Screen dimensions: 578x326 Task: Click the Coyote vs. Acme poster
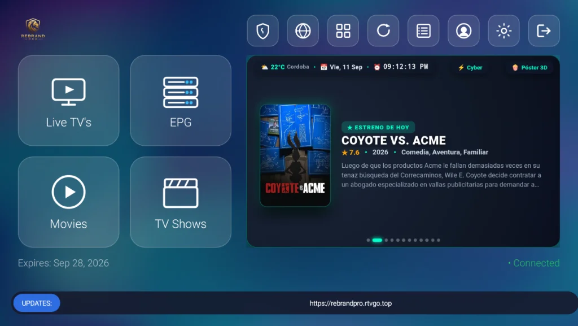(x=295, y=155)
